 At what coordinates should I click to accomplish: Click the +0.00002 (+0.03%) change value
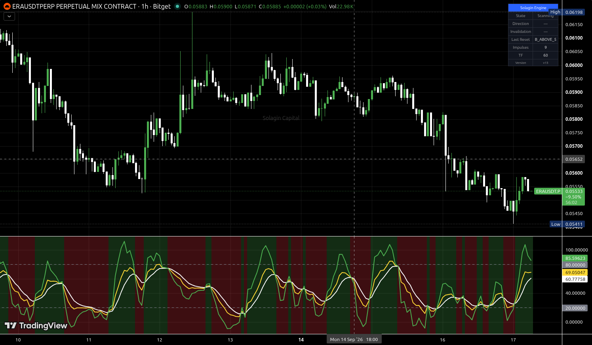coord(305,7)
